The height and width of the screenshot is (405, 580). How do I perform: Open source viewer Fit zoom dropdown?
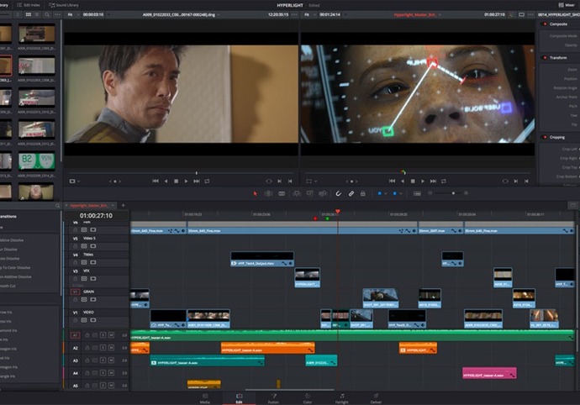(x=72, y=14)
